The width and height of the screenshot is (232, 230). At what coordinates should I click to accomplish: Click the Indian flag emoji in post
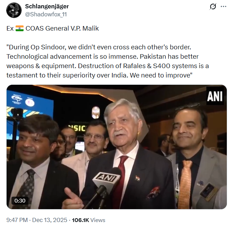(x=19, y=28)
